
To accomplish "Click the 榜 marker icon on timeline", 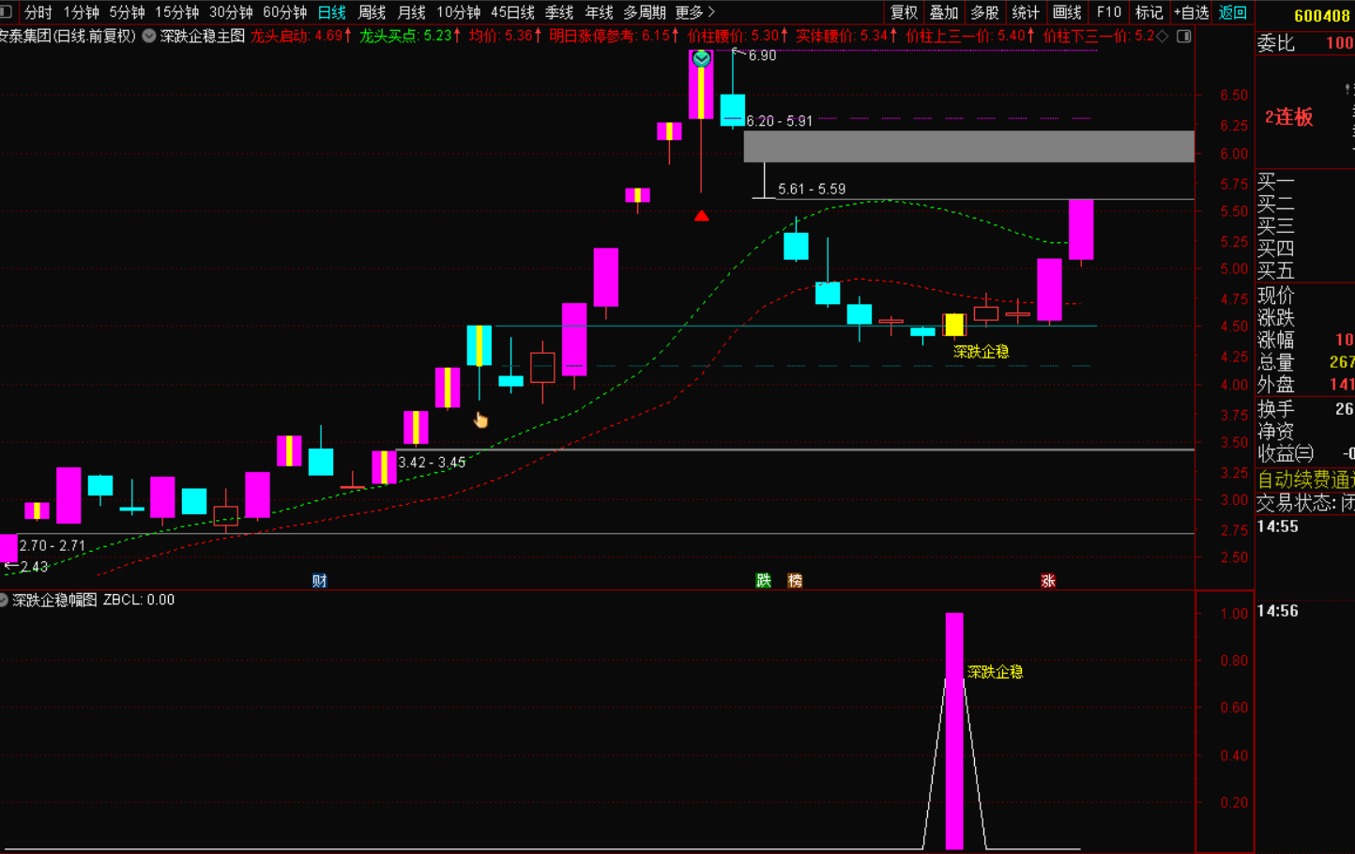I will point(795,581).
